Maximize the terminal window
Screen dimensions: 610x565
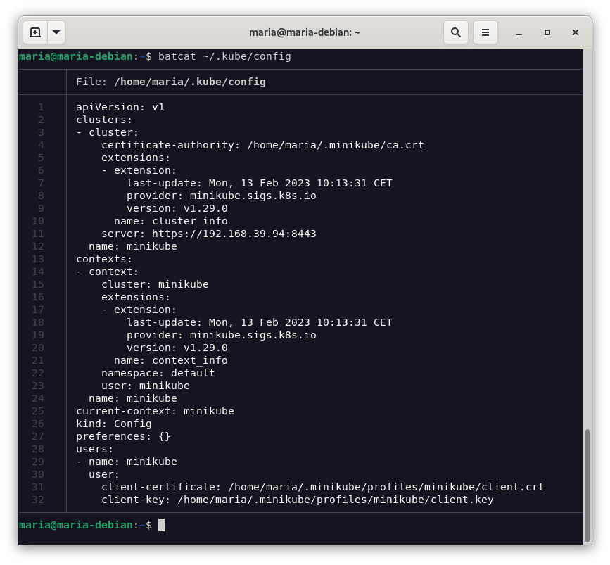tap(547, 32)
